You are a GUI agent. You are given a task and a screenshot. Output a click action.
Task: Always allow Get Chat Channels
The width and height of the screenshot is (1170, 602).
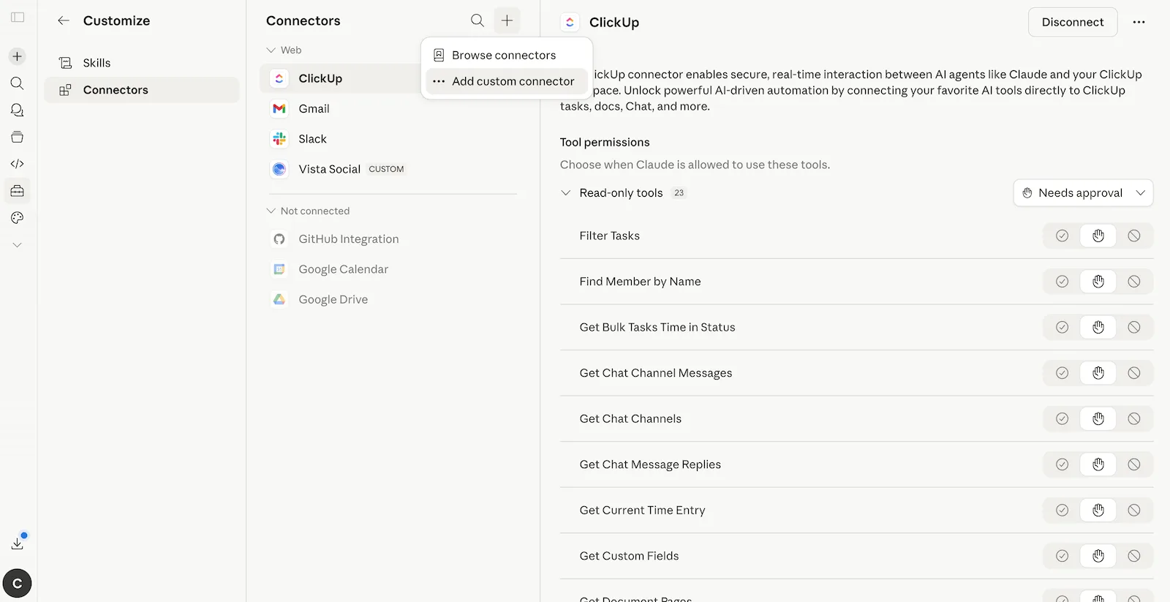point(1062,418)
